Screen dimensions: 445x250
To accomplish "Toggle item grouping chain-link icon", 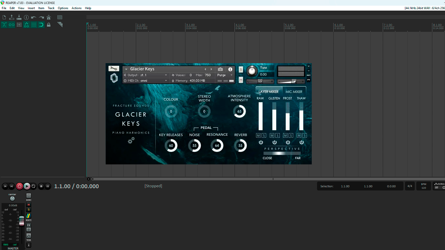I will (x=12, y=25).
